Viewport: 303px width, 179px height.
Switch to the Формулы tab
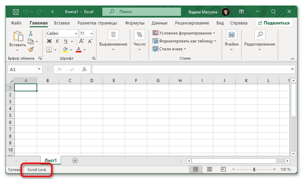click(135, 23)
